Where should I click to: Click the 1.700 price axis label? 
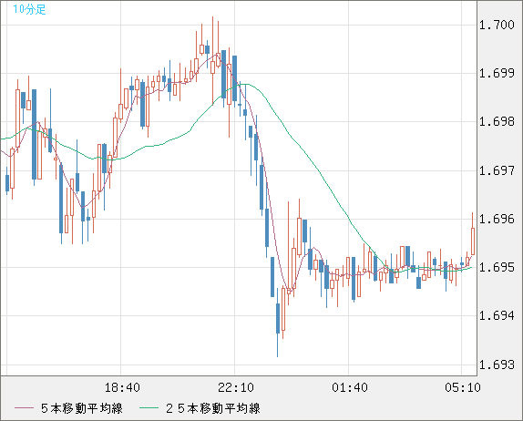coord(497,25)
